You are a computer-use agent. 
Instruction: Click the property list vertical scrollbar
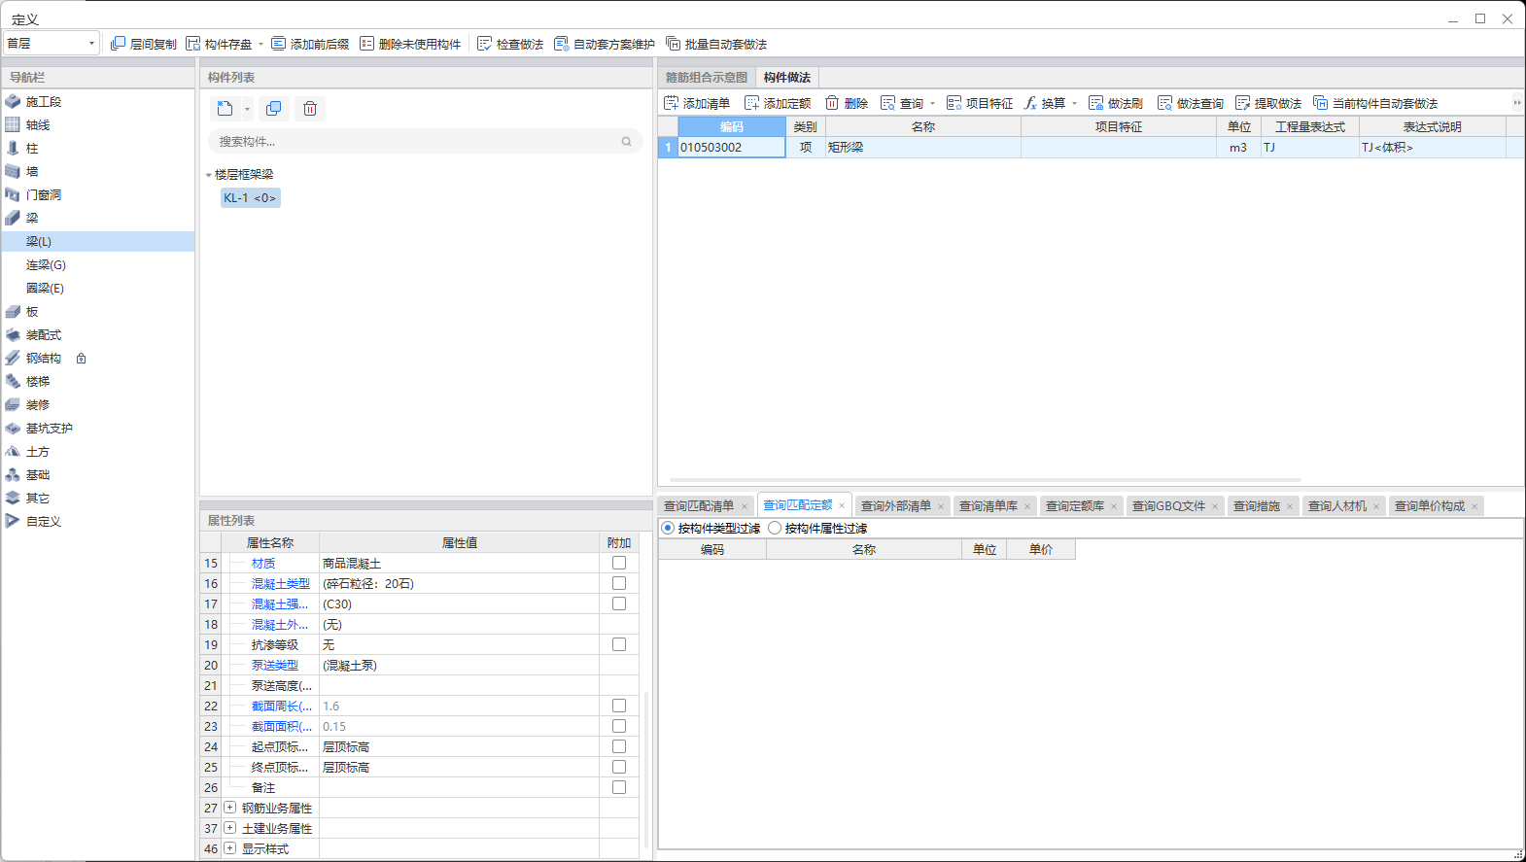[x=646, y=769]
